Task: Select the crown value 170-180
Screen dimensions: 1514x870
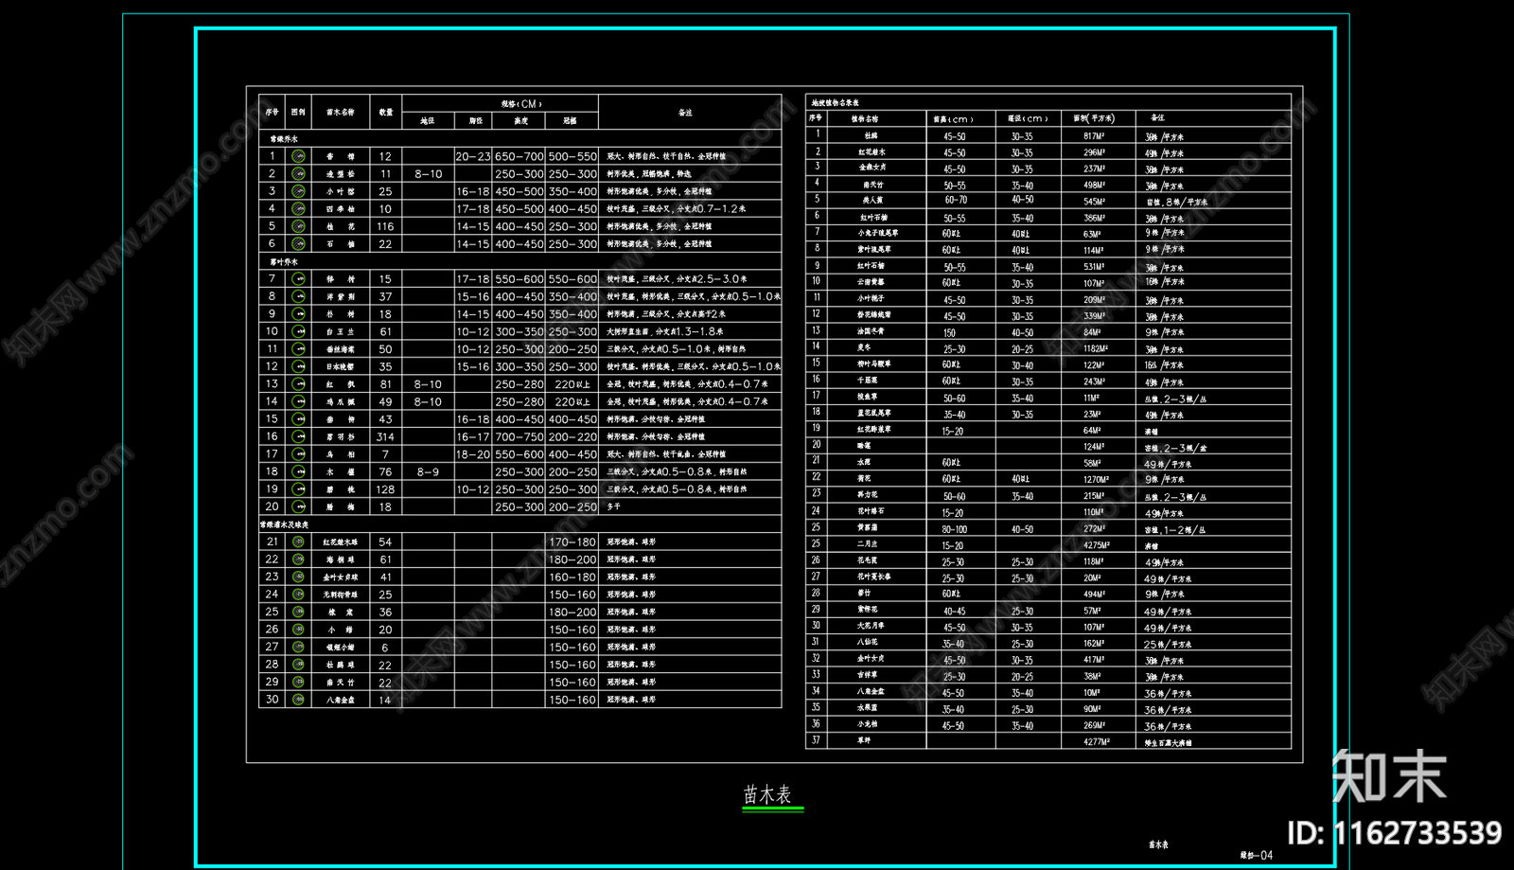Action: (x=572, y=542)
